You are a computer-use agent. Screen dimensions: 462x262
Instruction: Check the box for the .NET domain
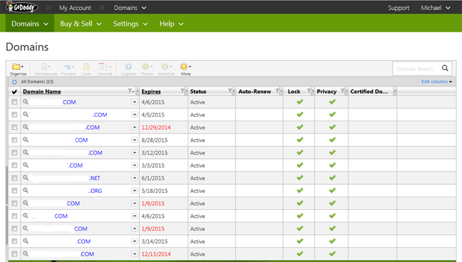coord(14,178)
